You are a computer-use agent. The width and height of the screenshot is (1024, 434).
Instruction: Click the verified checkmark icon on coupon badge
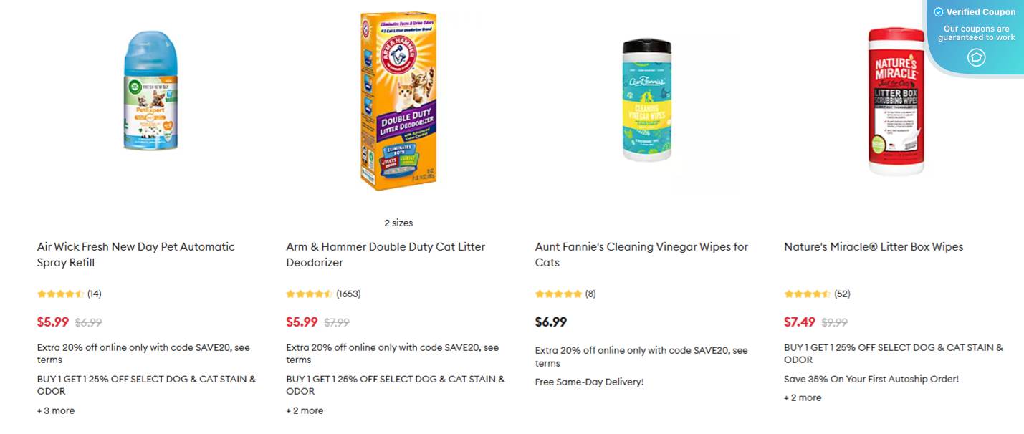click(x=938, y=12)
